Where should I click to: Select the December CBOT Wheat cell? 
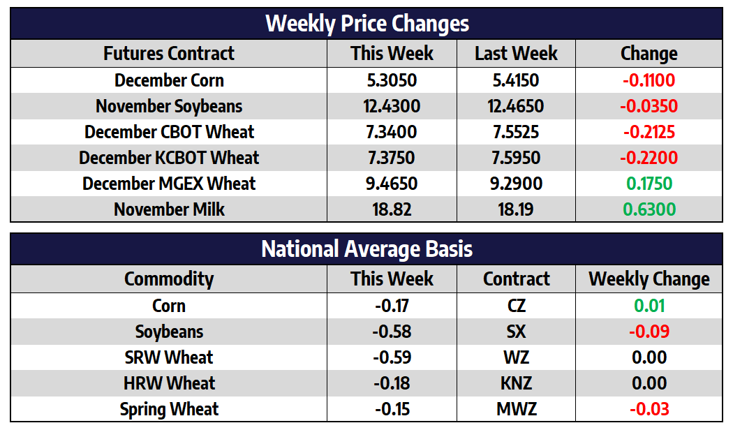tap(169, 132)
